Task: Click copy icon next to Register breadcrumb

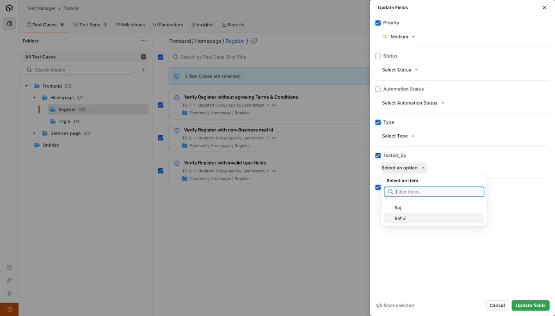Action: tap(254, 41)
